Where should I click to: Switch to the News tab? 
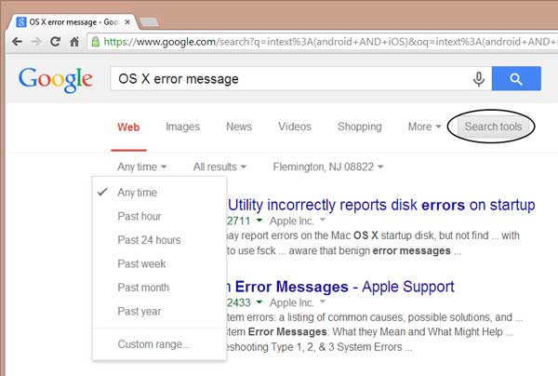click(x=239, y=127)
